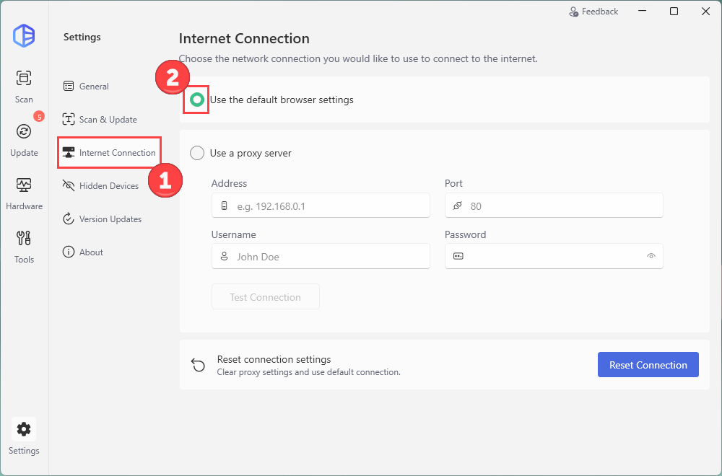
Task: Open the Tools section
Action: tap(24, 244)
